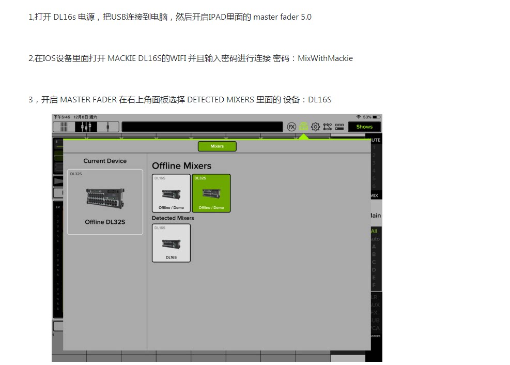Select the mixer faders view
Screen dimensions: 510x365
(x=86, y=127)
